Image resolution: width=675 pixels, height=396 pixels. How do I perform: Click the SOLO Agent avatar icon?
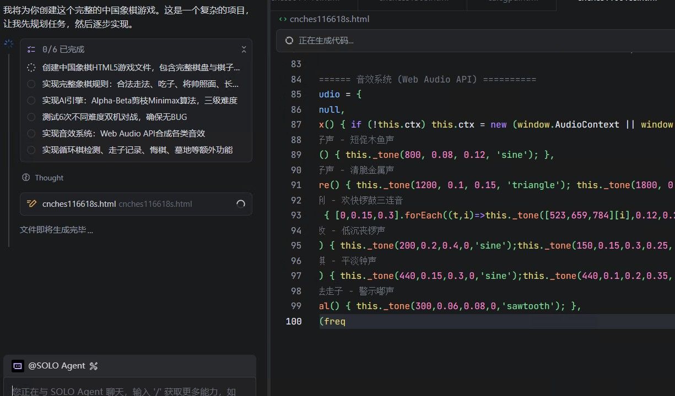click(18, 366)
